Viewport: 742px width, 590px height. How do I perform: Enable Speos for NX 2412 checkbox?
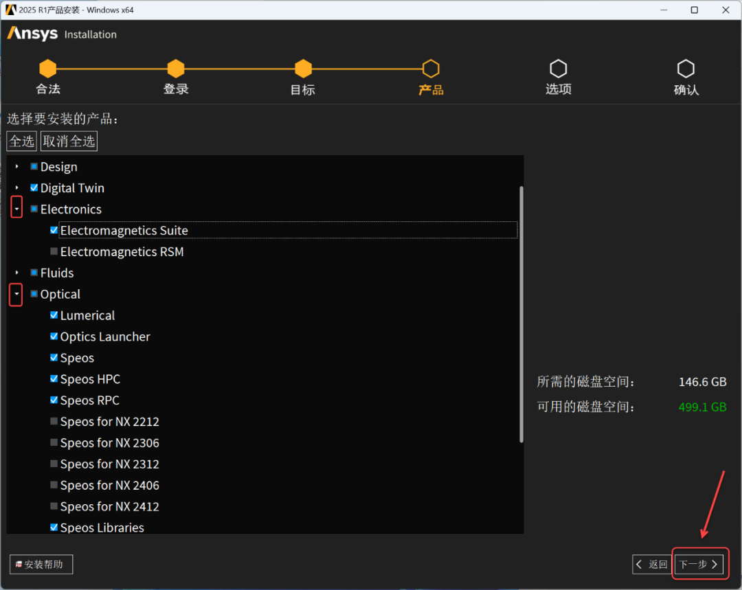point(54,506)
